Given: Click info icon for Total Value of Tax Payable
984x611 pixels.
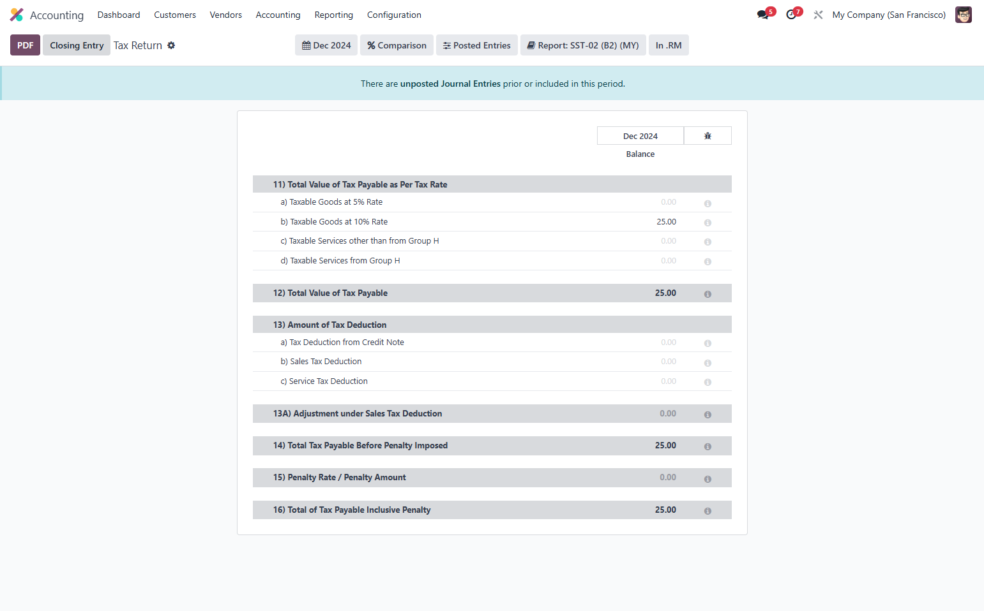Looking at the screenshot, I should [x=708, y=294].
